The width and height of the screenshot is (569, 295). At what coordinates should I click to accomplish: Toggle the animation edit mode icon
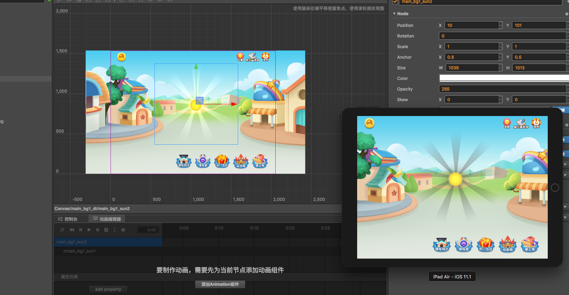(62, 230)
